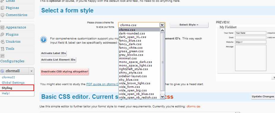Click the style list scrollbar thumb
The width and height of the screenshot is (275, 113).
click(162, 62)
